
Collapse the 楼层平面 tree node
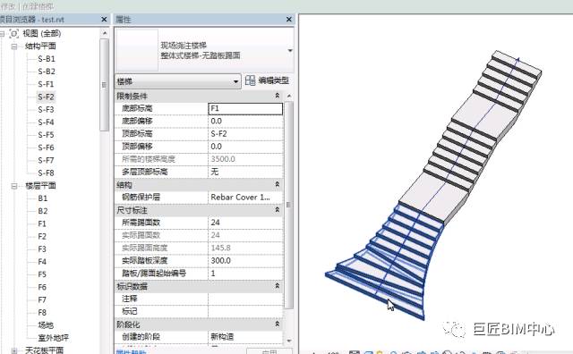[x=14, y=186]
